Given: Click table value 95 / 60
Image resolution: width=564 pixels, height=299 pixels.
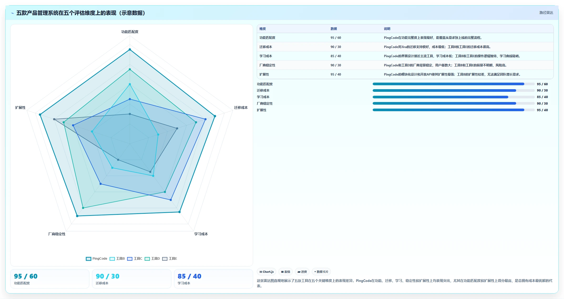Looking at the screenshot, I should point(336,38).
